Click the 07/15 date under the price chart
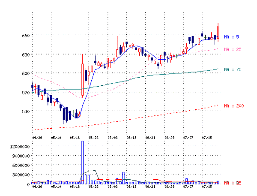This screenshot has width=257, height=196. point(207,138)
